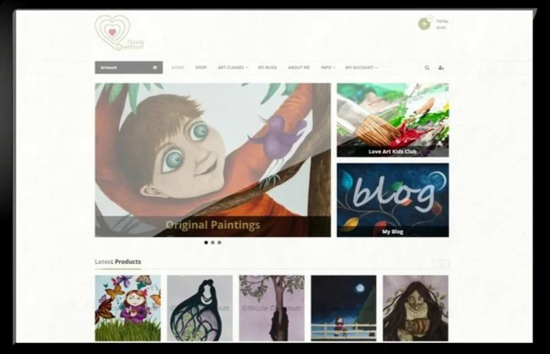Open the Shop menu item
The image size is (550, 354).
(x=201, y=68)
